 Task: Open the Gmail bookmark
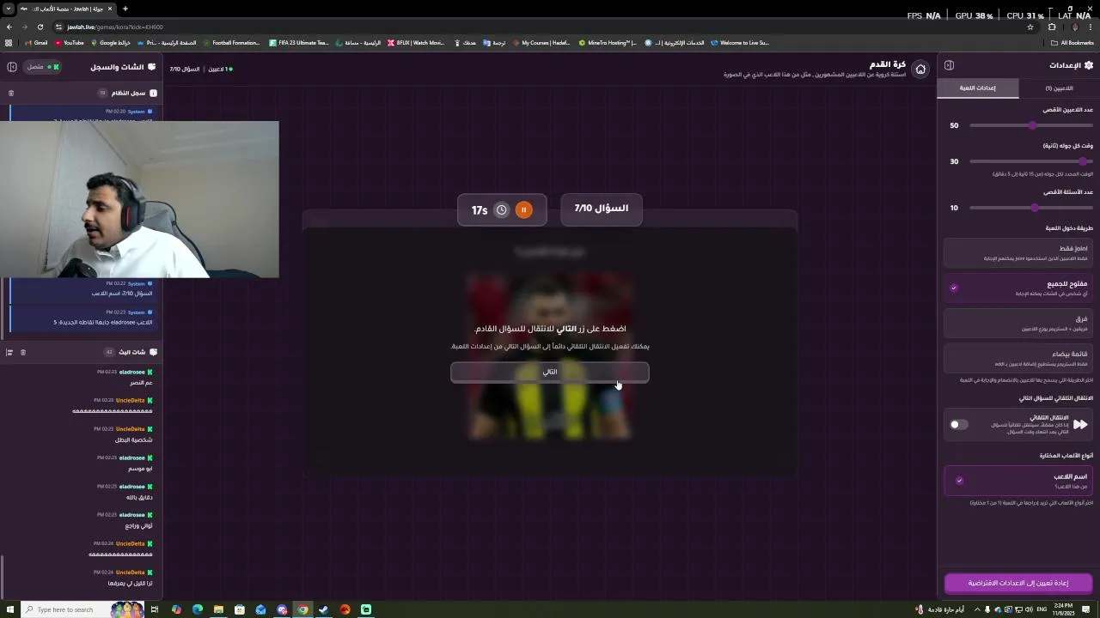35,42
